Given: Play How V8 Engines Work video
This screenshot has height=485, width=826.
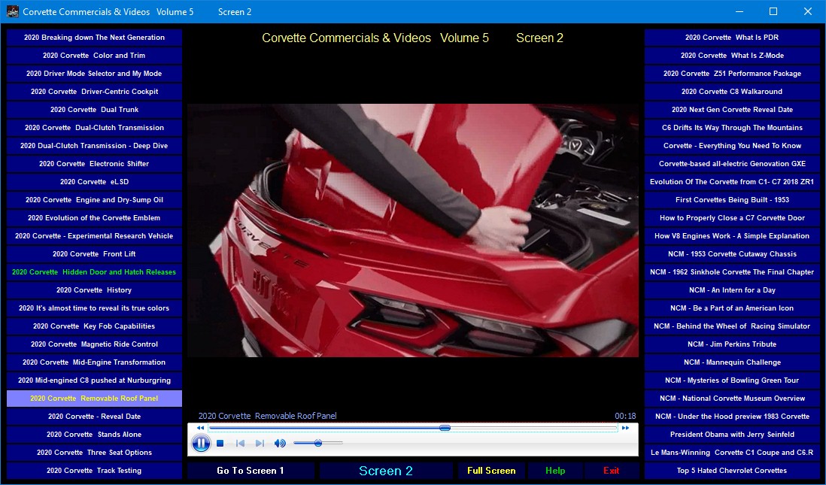Looking at the screenshot, I should click(x=732, y=236).
